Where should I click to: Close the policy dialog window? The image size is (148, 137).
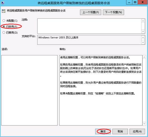(x=143, y=2)
